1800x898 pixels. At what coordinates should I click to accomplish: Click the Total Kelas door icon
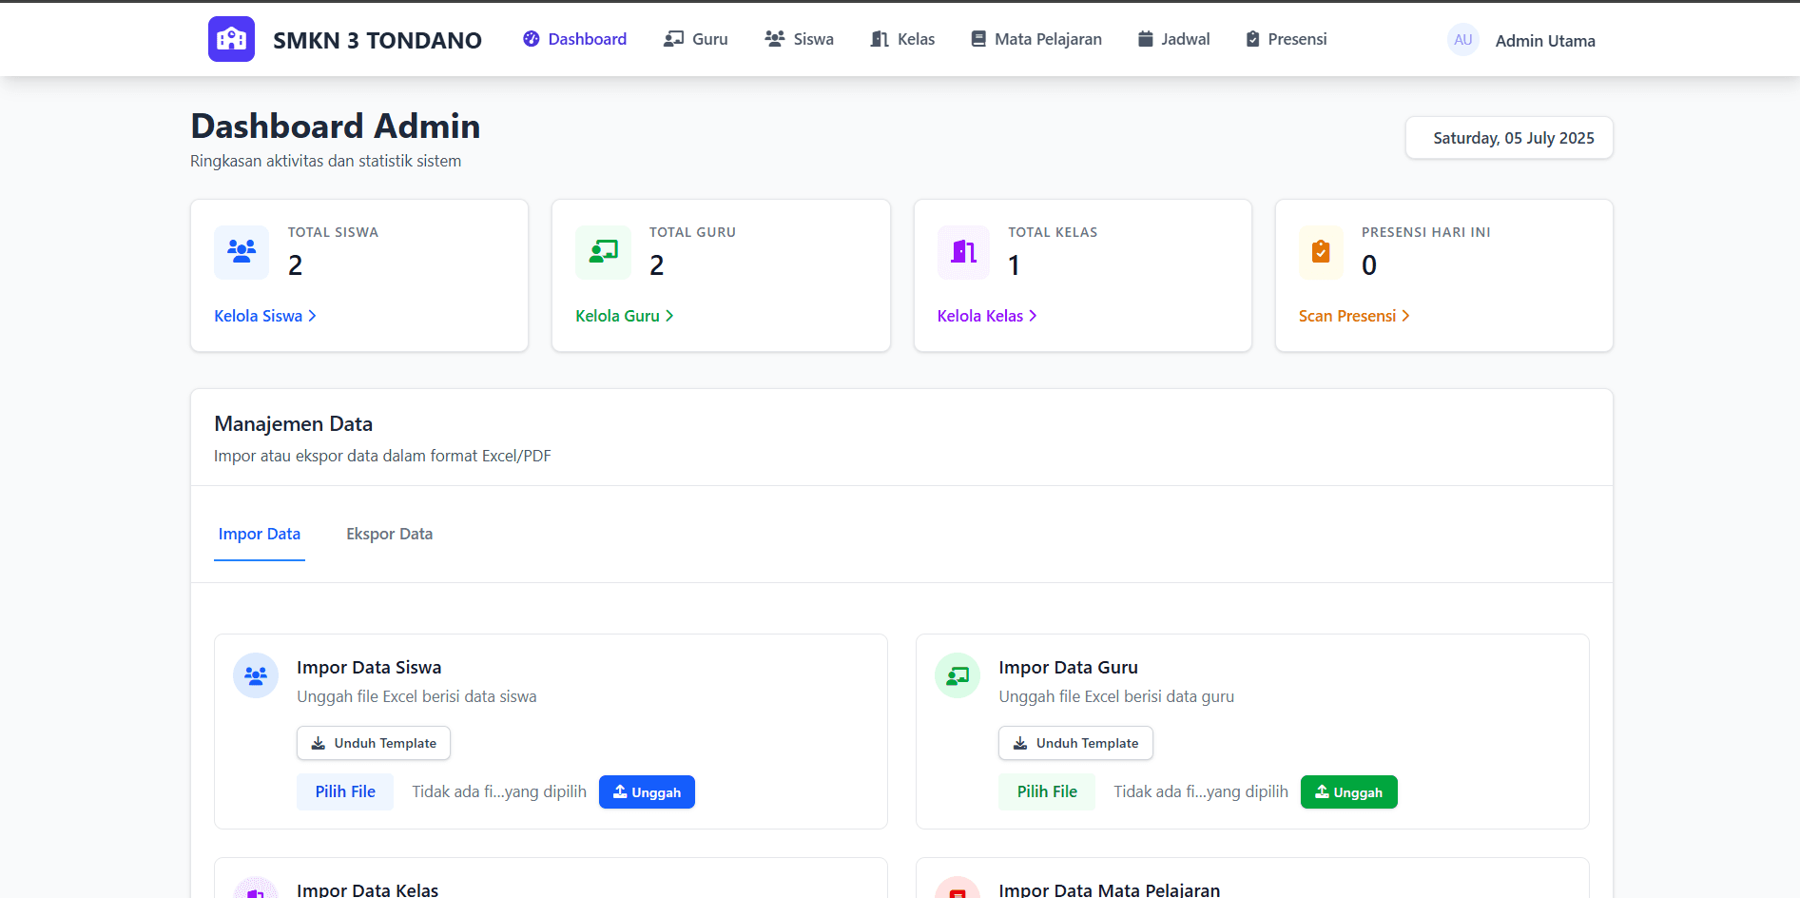pyautogui.click(x=963, y=252)
